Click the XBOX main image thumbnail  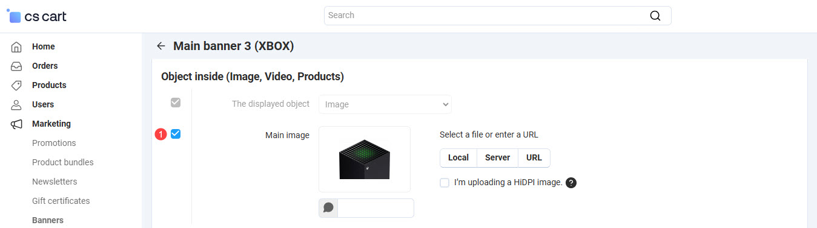pyautogui.click(x=365, y=159)
